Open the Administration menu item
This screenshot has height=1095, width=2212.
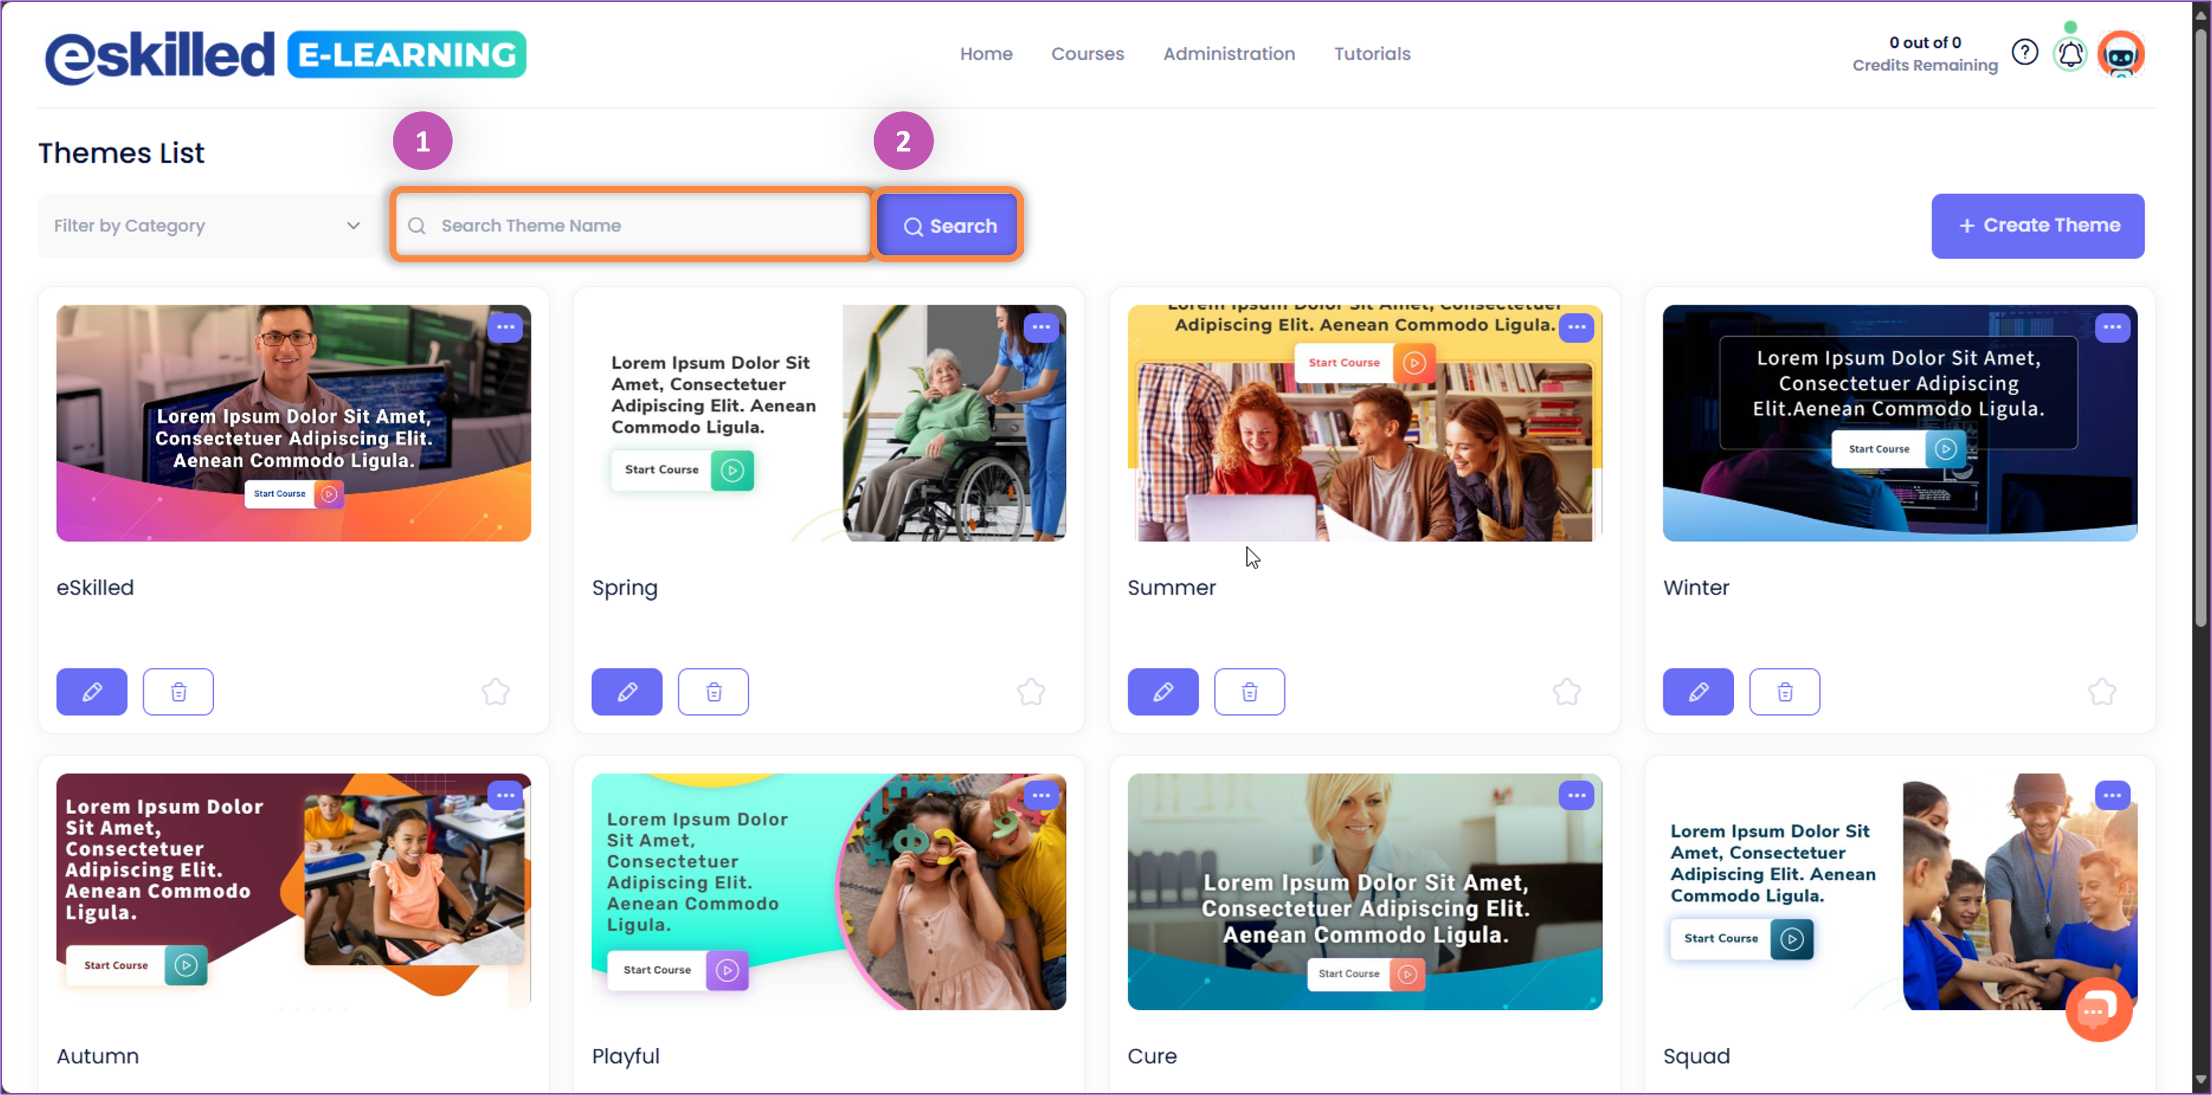pyautogui.click(x=1229, y=54)
